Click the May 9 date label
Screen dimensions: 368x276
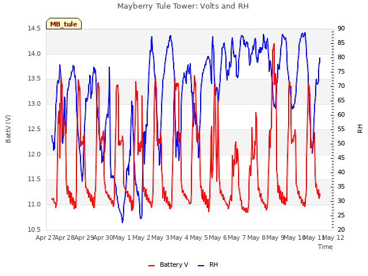click(275, 237)
